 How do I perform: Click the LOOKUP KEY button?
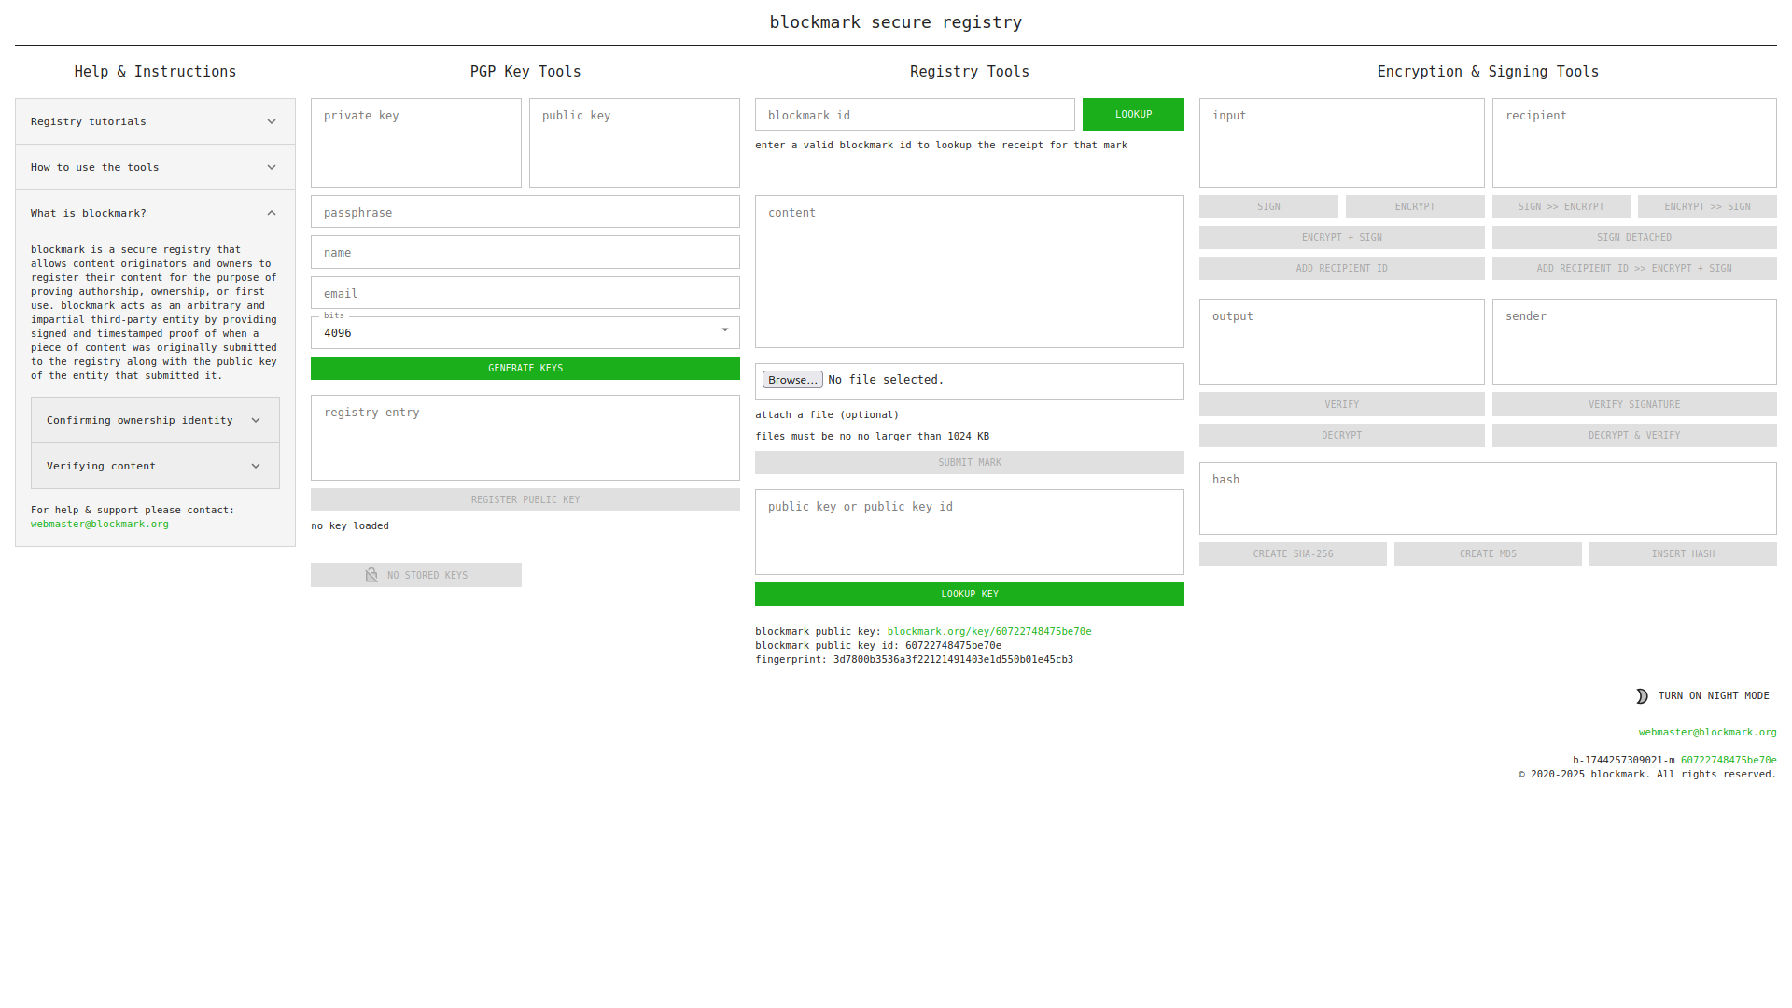coord(969,594)
